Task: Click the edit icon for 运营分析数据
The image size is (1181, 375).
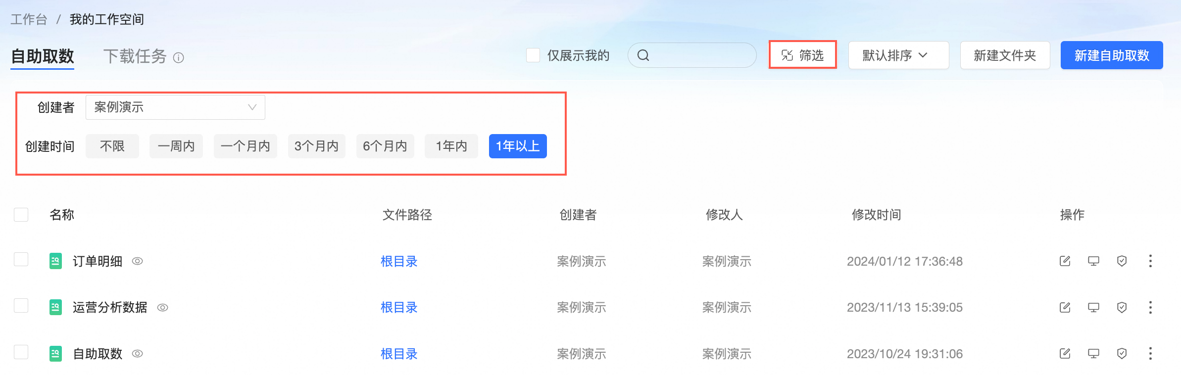Action: click(x=1065, y=308)
